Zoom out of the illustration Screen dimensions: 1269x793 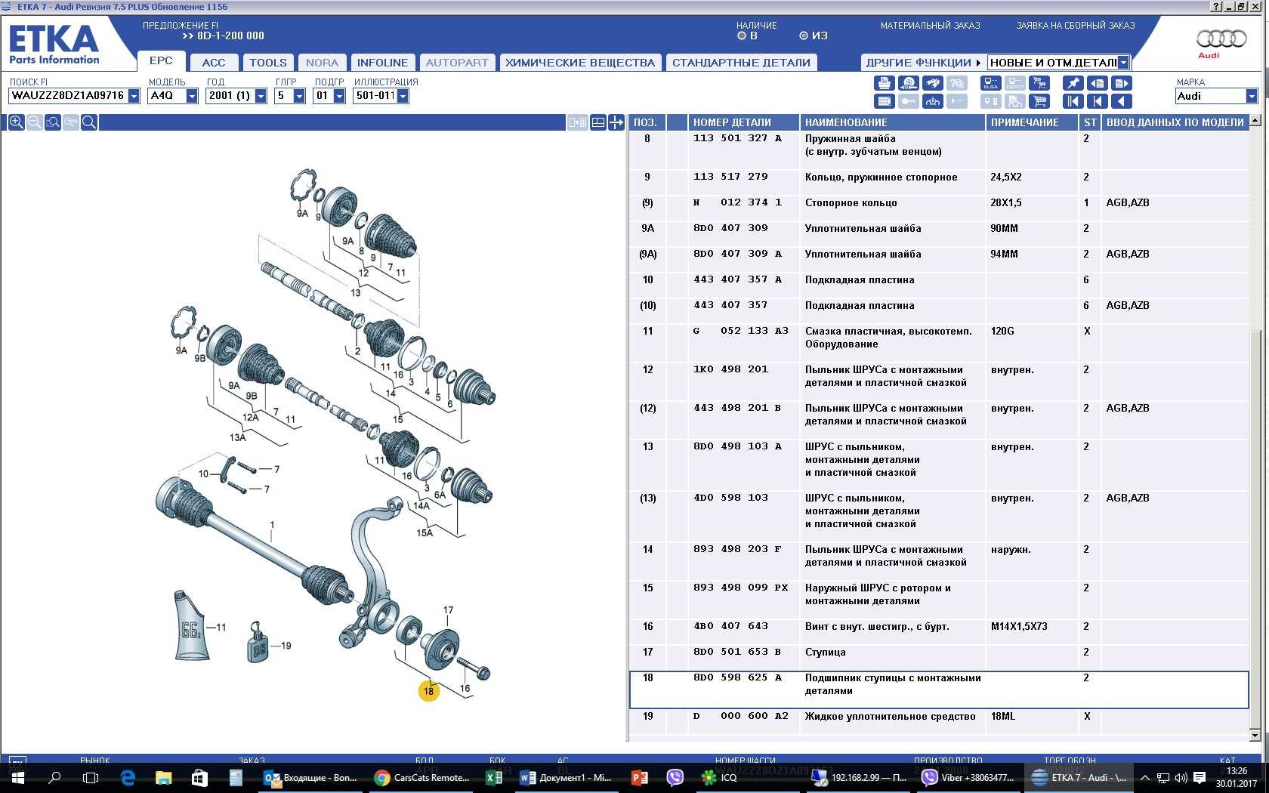pyautogui.click(x=34, y=122)
